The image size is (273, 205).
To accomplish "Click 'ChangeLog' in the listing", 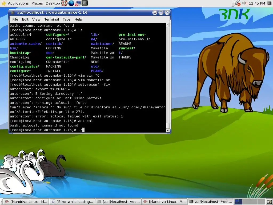I will point(19,57).
